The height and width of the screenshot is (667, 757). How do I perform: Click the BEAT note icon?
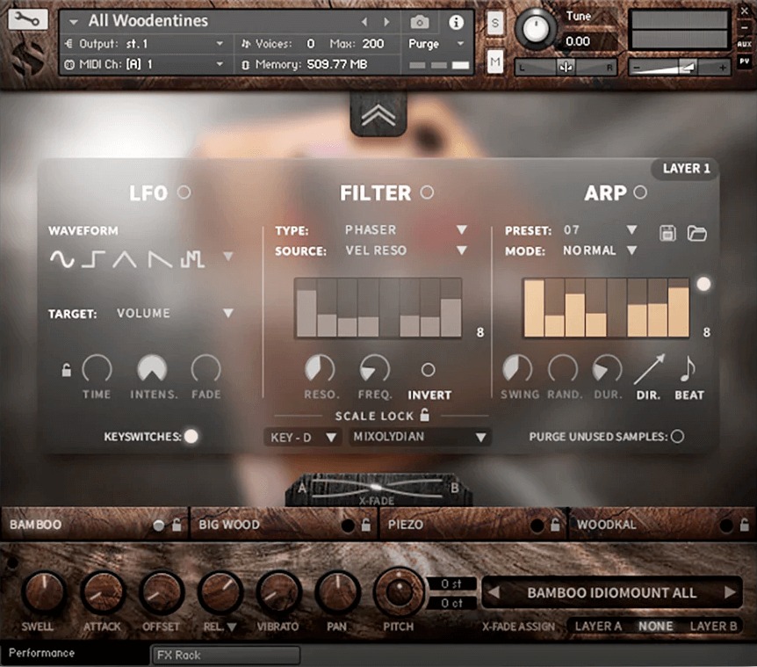pos(689,370)
